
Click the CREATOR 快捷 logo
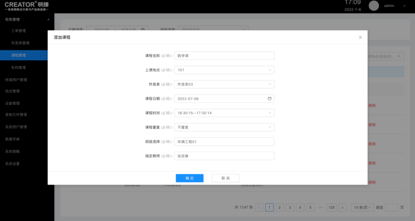point(26,6)
